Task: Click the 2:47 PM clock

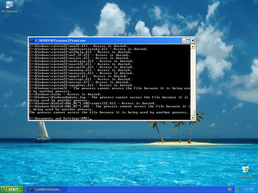Action: click(249, 189)
